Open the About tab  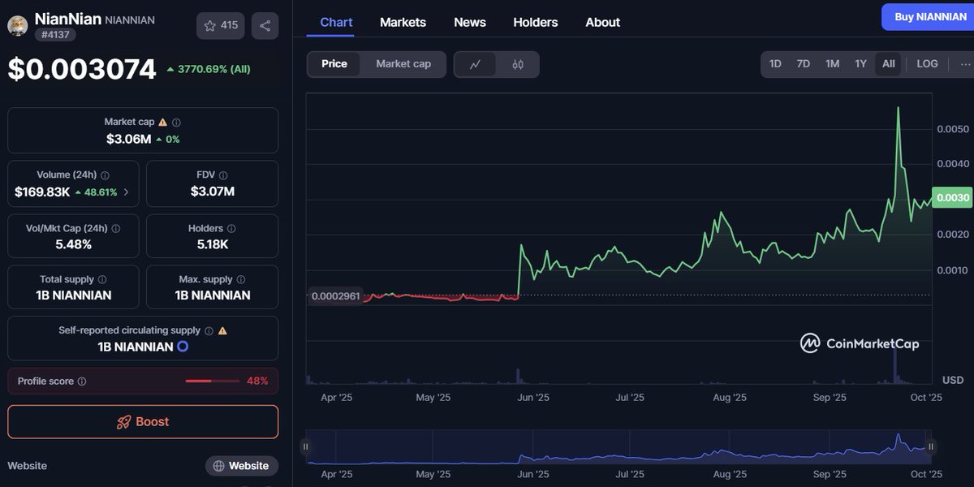[x=603, y=22]
